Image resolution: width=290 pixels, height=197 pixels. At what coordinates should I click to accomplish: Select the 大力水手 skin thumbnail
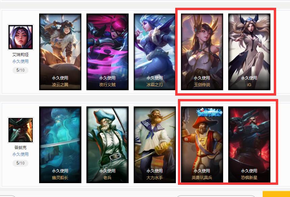[155, 145]
